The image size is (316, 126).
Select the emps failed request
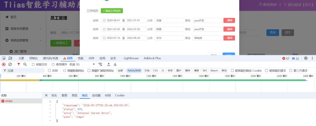point(21,101)
